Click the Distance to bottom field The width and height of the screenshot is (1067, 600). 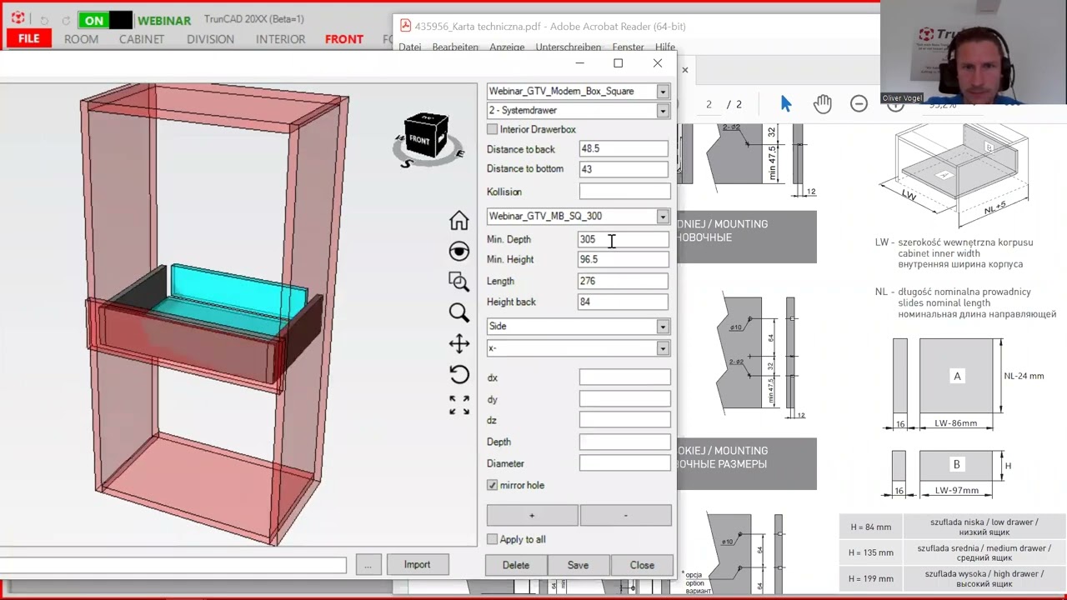click(624, 169)
